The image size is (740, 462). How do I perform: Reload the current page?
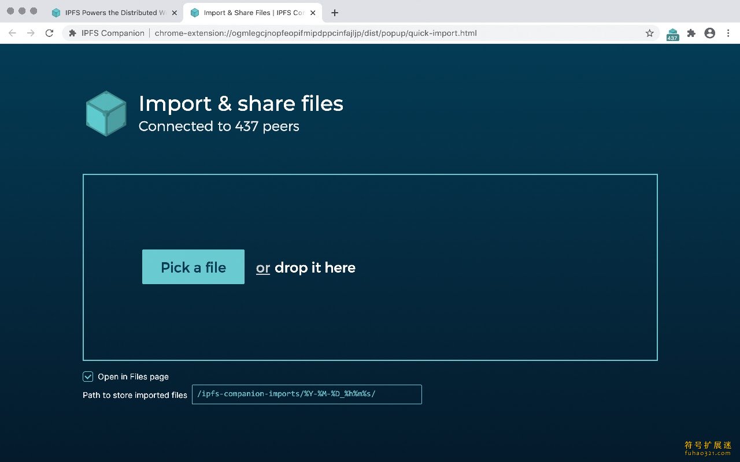coord(49,33)
